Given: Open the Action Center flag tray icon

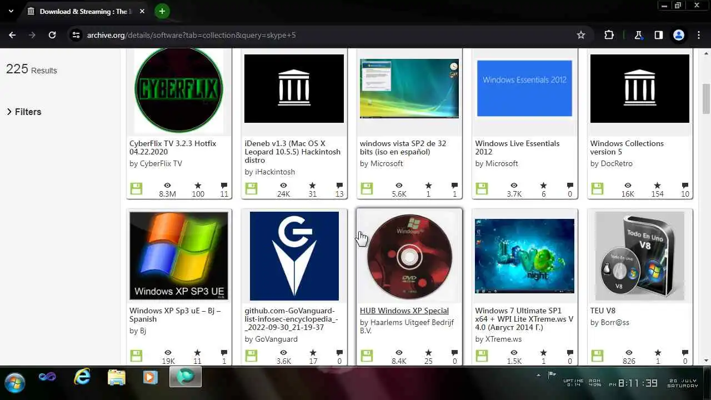Looking at the screenshot, I should 552,375.
